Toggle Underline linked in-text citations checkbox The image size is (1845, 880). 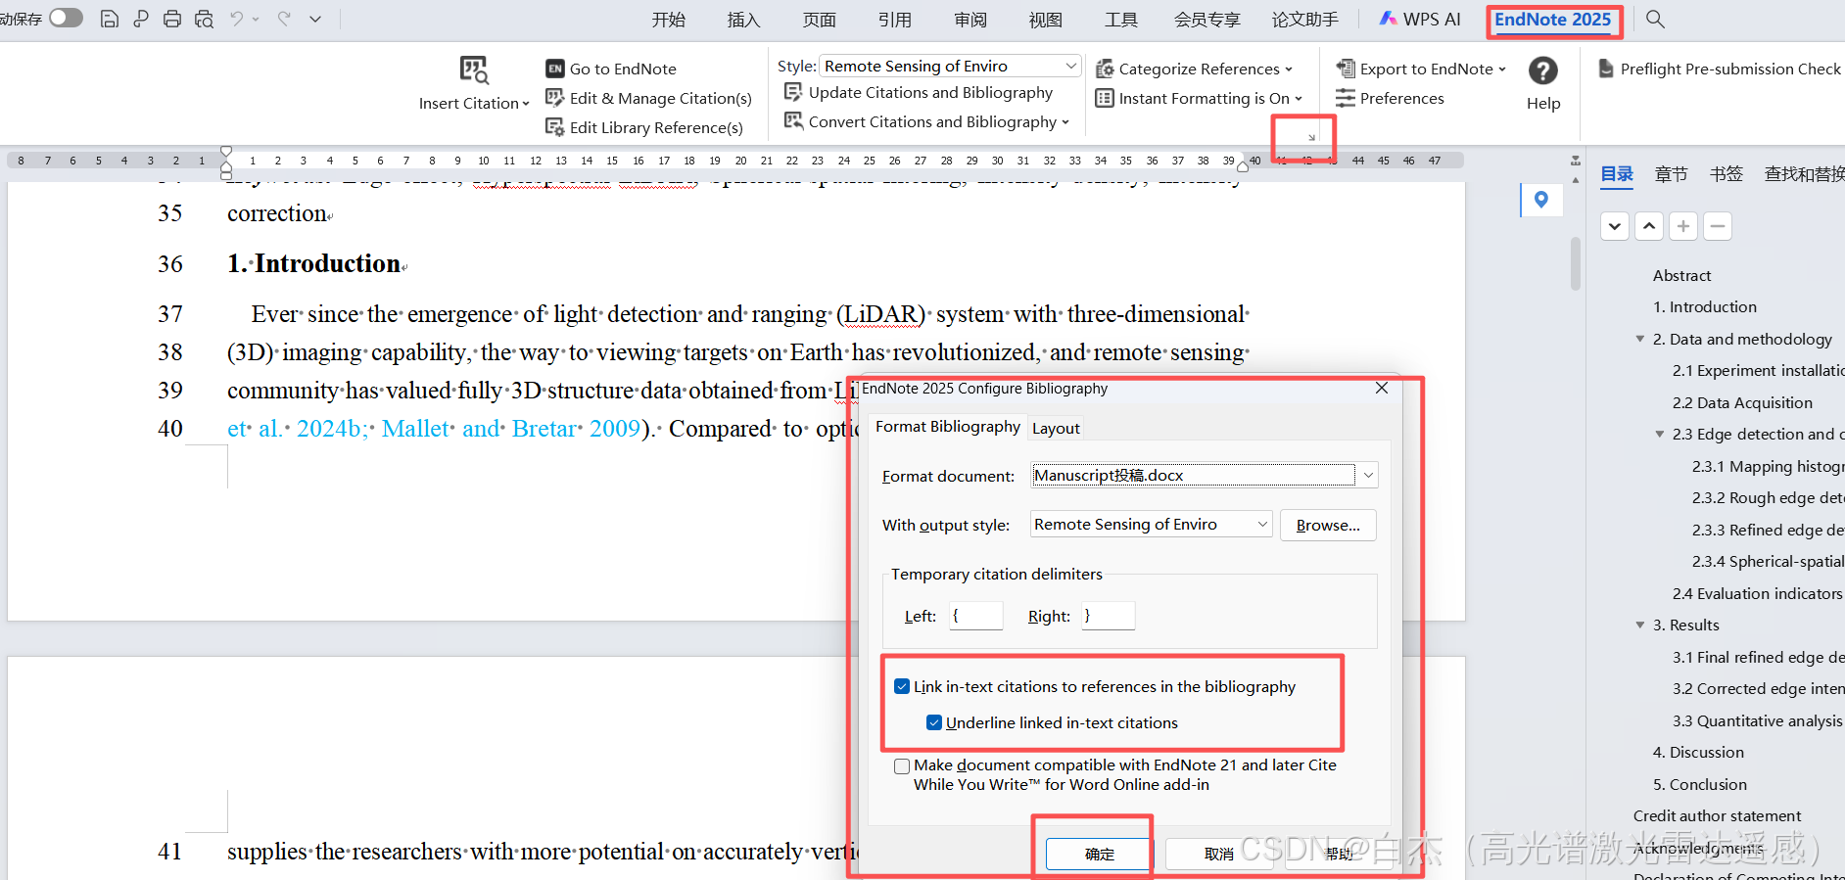934,722
